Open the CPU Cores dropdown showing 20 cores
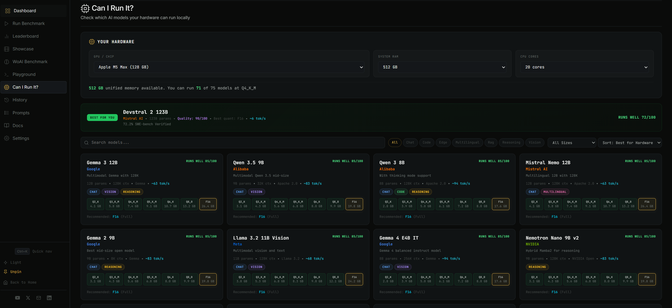 [x=584, y=67]
